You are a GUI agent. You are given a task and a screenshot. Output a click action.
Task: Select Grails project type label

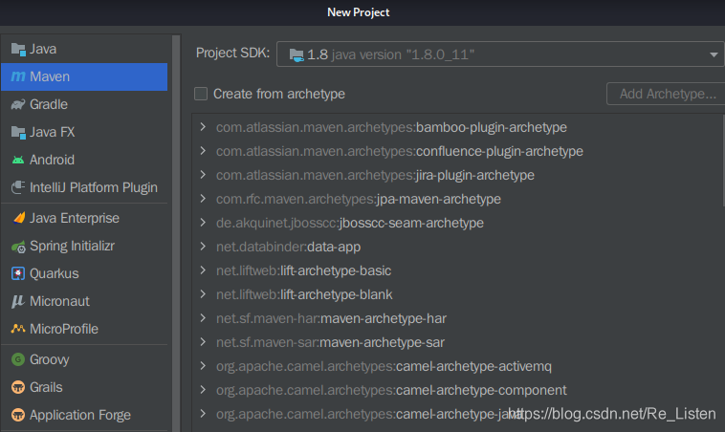(x=46, y=387)
